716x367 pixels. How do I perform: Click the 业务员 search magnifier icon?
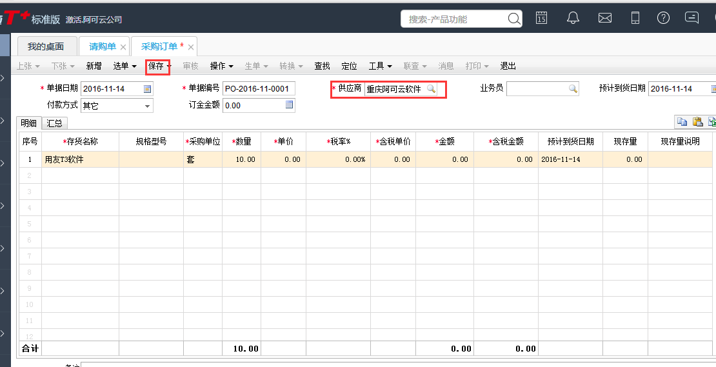click(573, 88)
